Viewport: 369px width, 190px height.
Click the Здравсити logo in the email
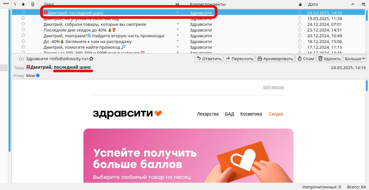click(127, 114)
